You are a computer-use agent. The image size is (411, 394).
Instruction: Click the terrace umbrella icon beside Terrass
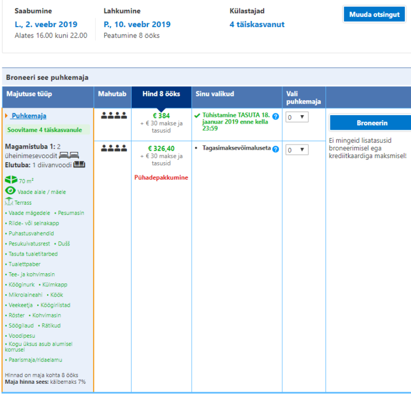(9, 202)
